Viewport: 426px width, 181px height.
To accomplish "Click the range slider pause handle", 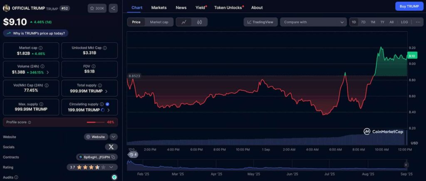I will [406, 165].
